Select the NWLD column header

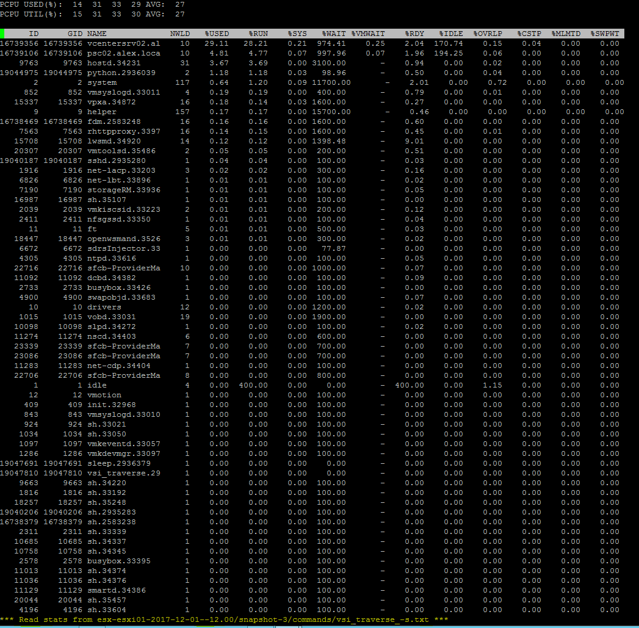point(179,34)
